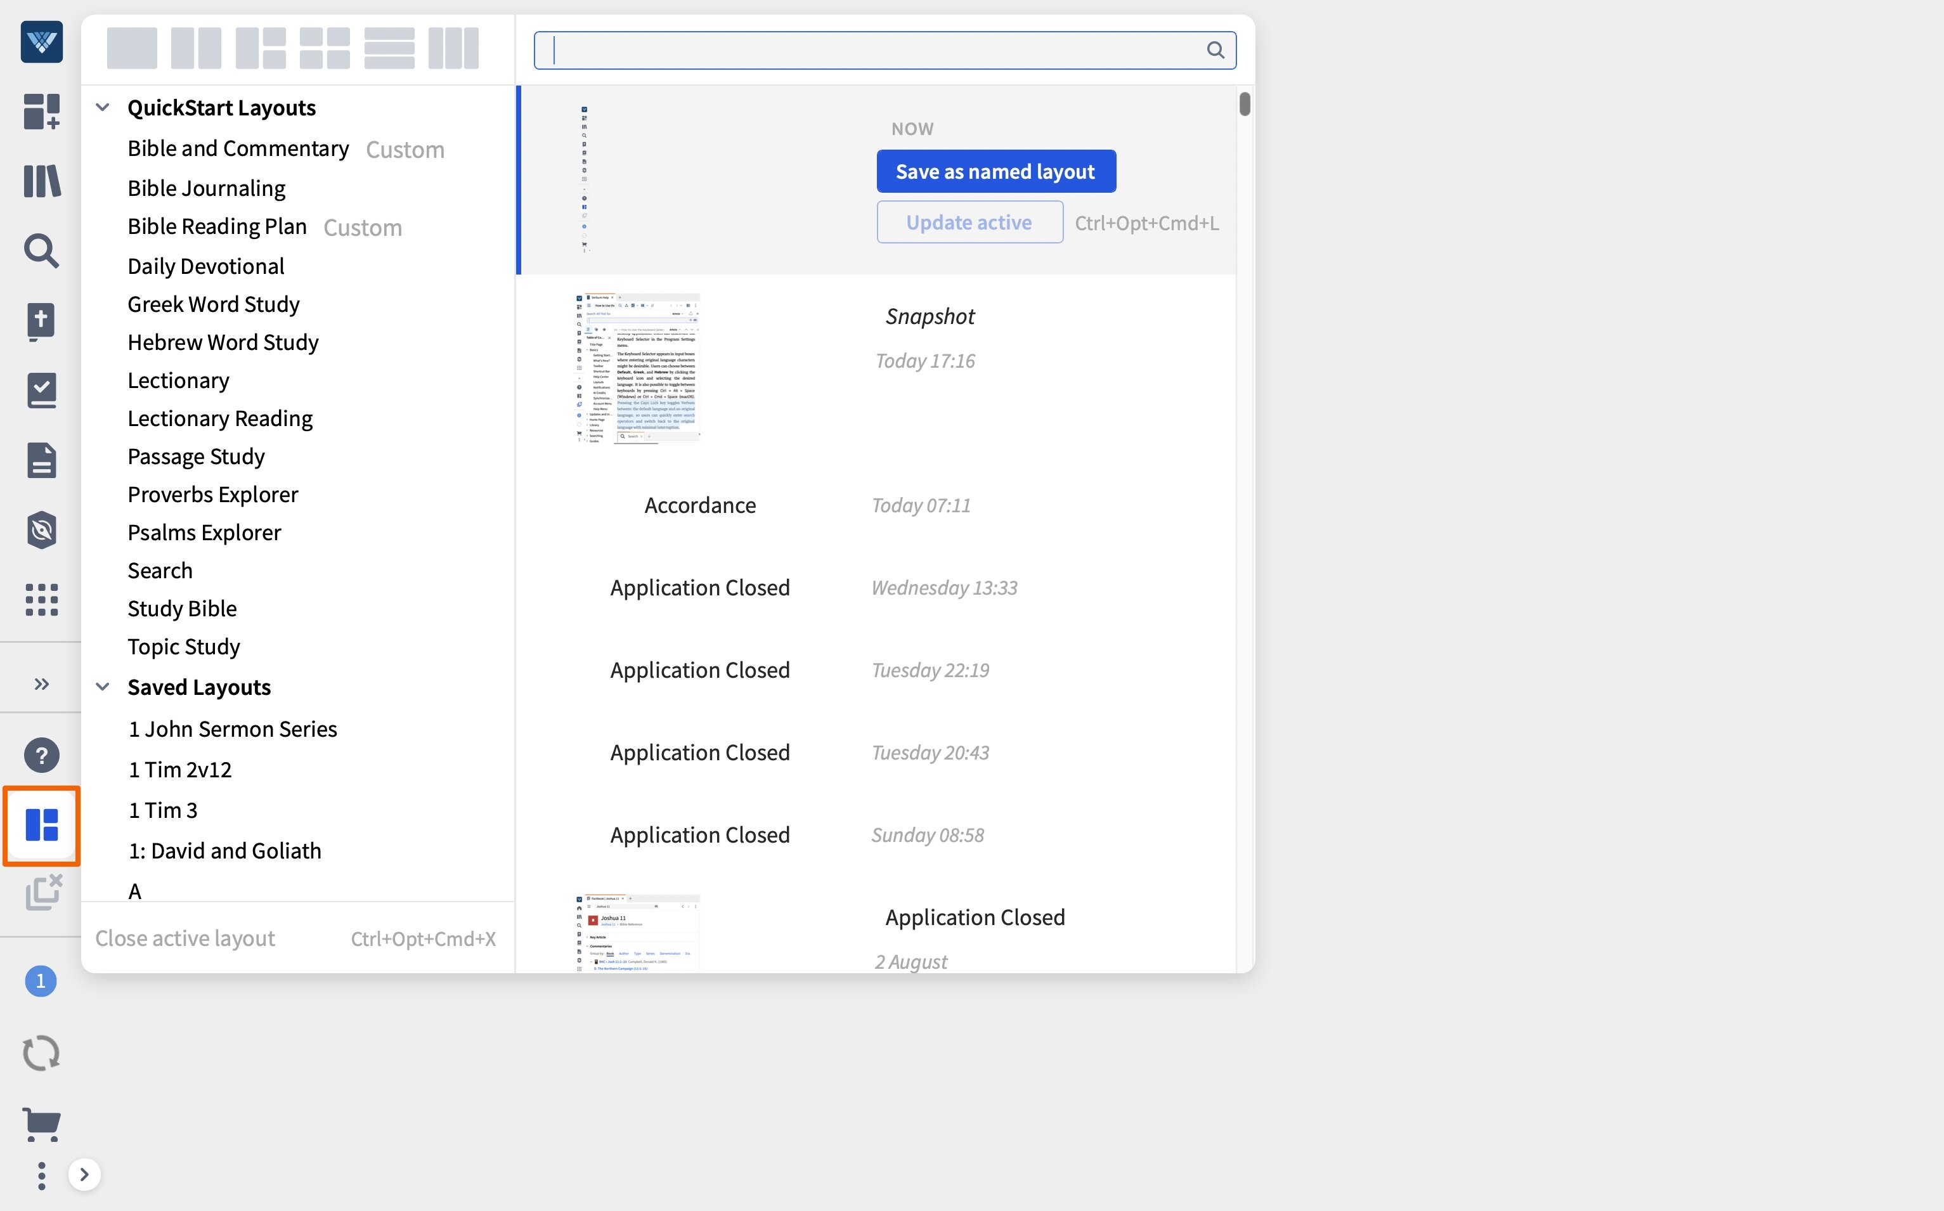Click Close active layout
The height and width of the screenshot is (1211, 1944).
185,937
